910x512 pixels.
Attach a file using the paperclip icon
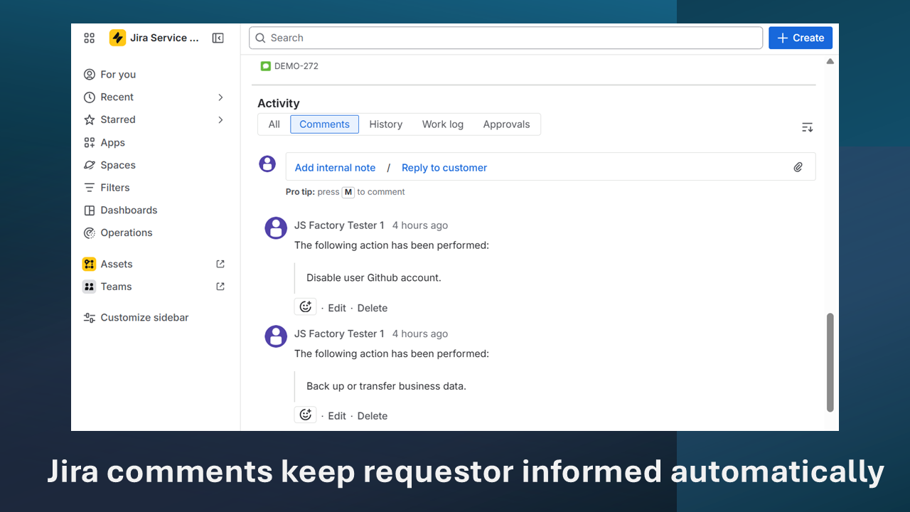click(x=798, y=166)
